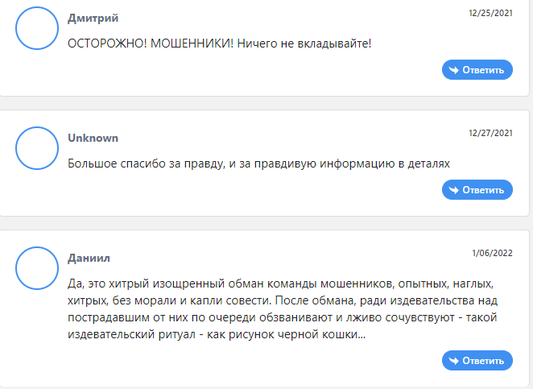Viewport: 533px width, 389px height.
Task: Click Даниил's comment starting with Да, это хитрый
Action: (283, 308)
